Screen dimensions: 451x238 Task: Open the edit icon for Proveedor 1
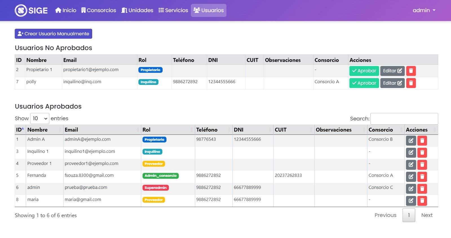(411, 165)
